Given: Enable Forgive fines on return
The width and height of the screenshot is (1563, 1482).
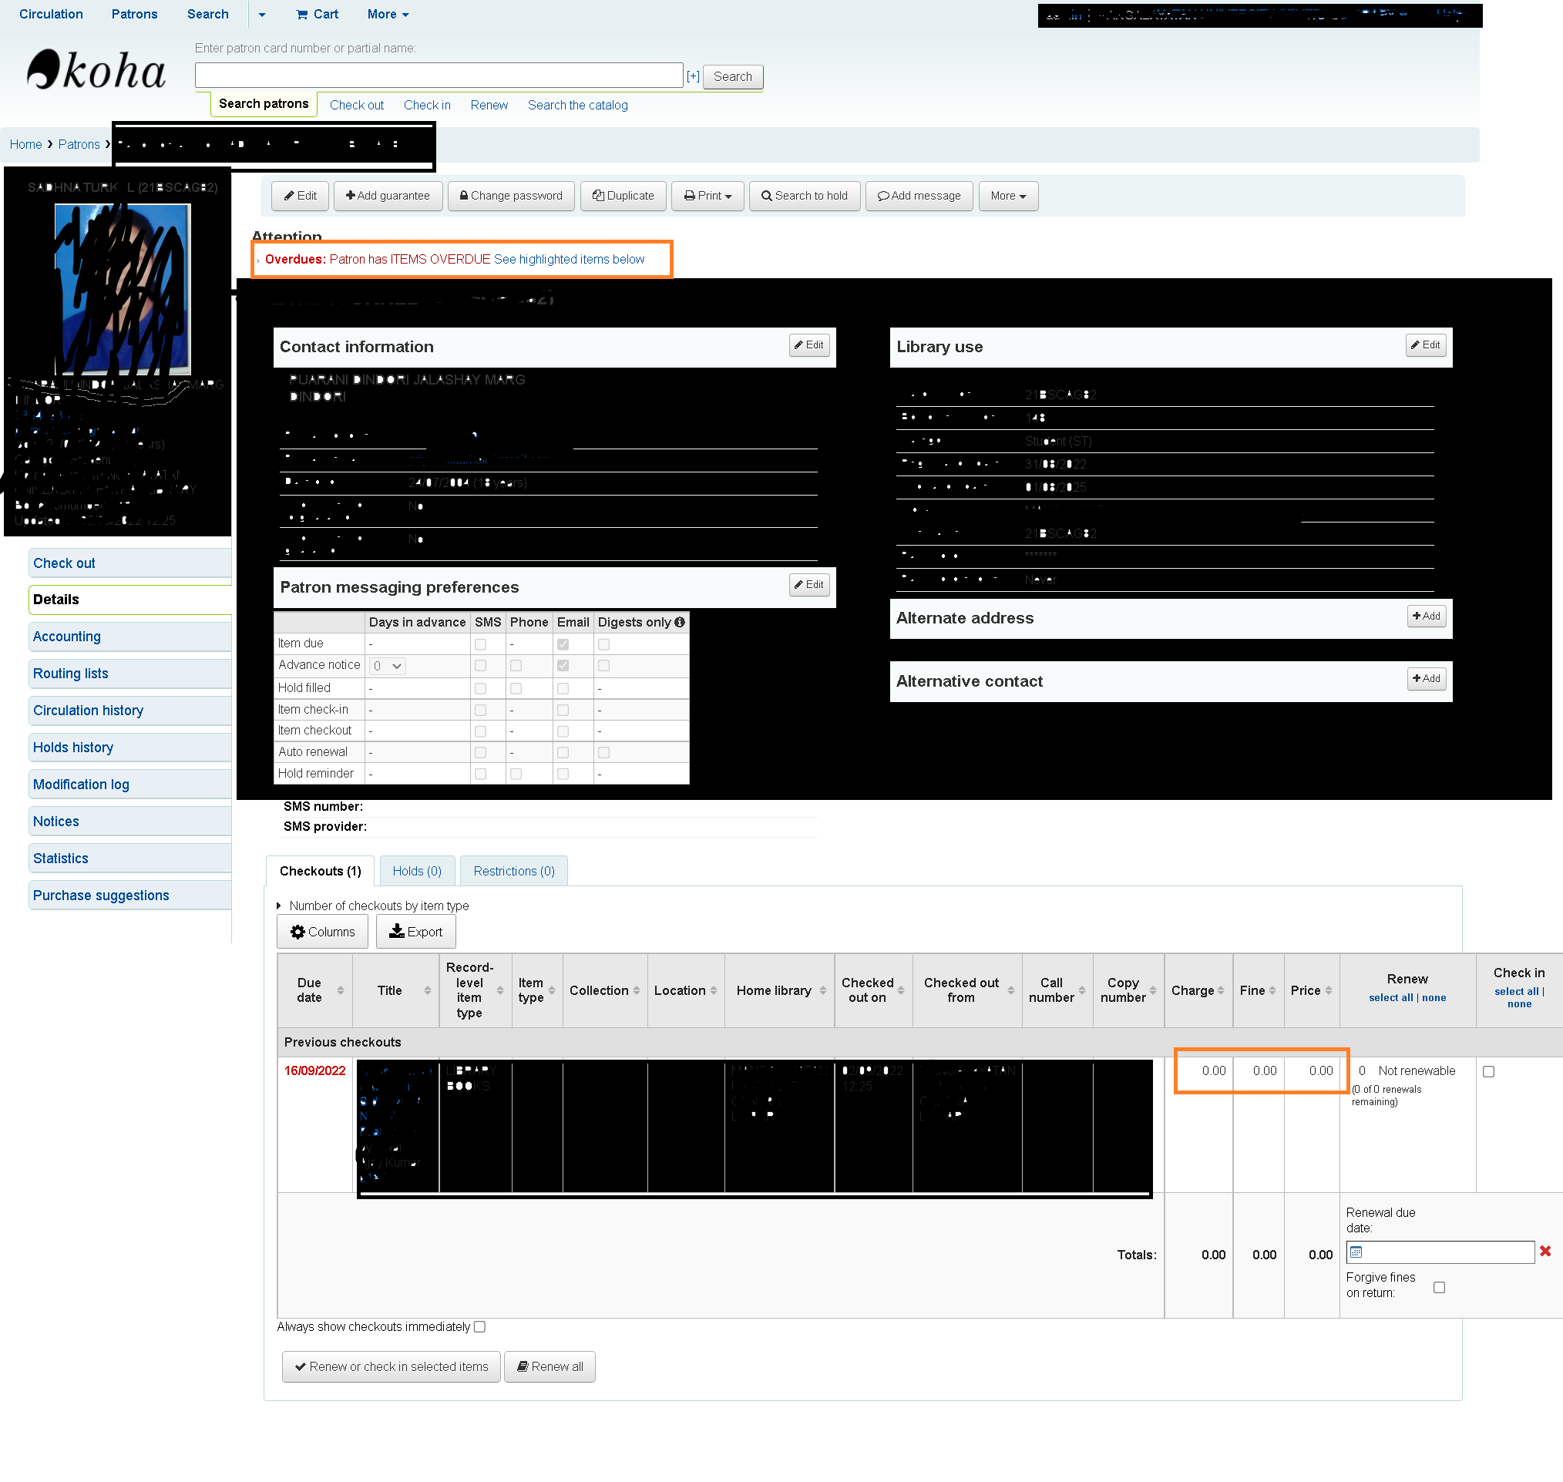Looking at the screenshot, I should pos(1439,1288).
